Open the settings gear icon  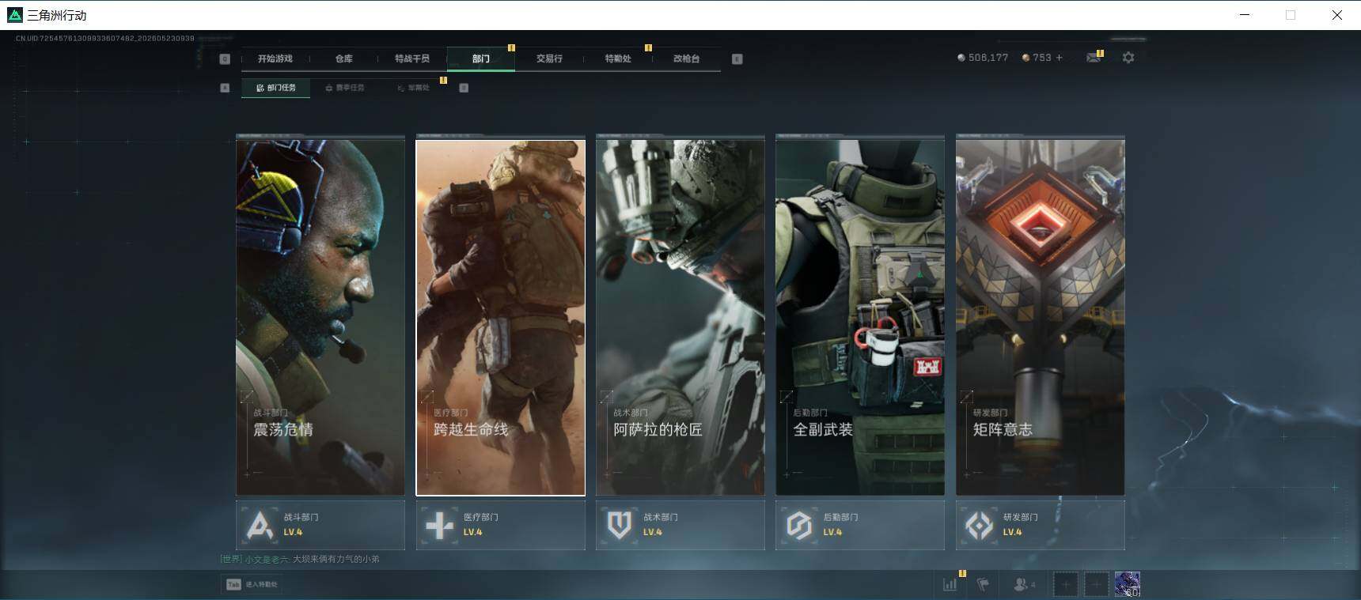(x=1128, y=58)
